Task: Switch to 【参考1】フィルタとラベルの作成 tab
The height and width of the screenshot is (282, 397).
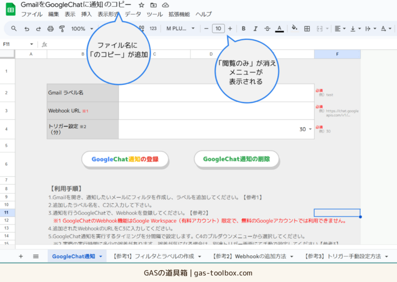Action: [154, 256]
